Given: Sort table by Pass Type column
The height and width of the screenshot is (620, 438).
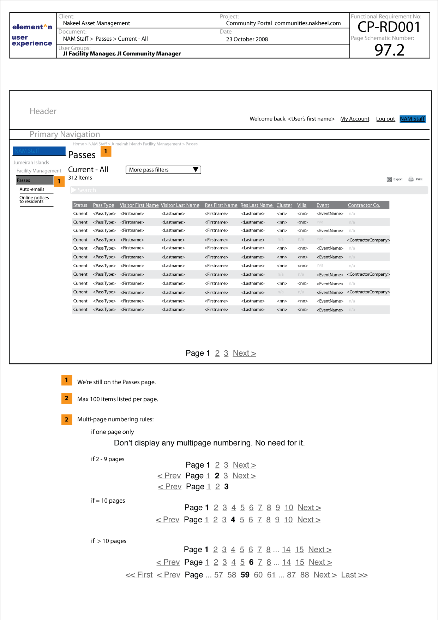Looking at the screenshot, I should pyautogui.click(x=103, y=205).
